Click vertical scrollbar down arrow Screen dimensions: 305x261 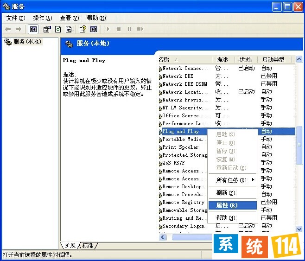coord(299,229)
